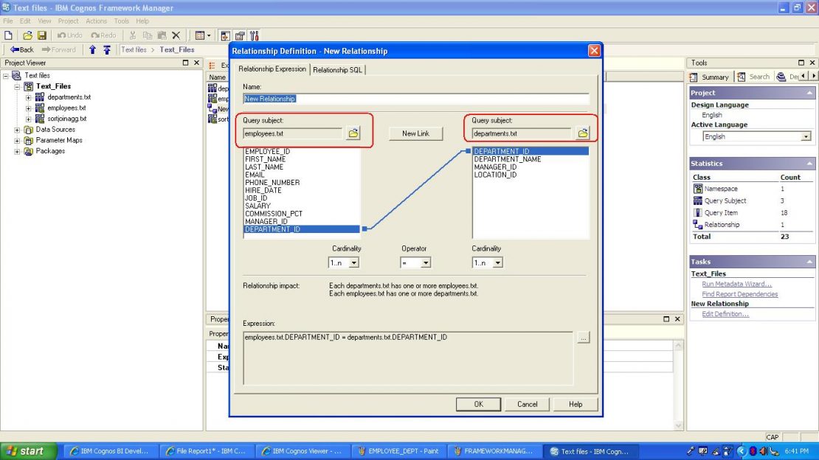Click the Run Metadata Wizard link

coord(736,284)
